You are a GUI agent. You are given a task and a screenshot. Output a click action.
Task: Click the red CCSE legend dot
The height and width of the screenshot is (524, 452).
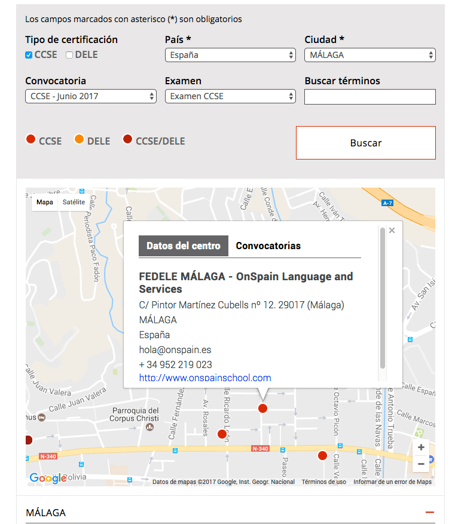click(x=30, y=139)
